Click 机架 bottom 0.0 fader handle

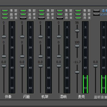coord(40,66)
